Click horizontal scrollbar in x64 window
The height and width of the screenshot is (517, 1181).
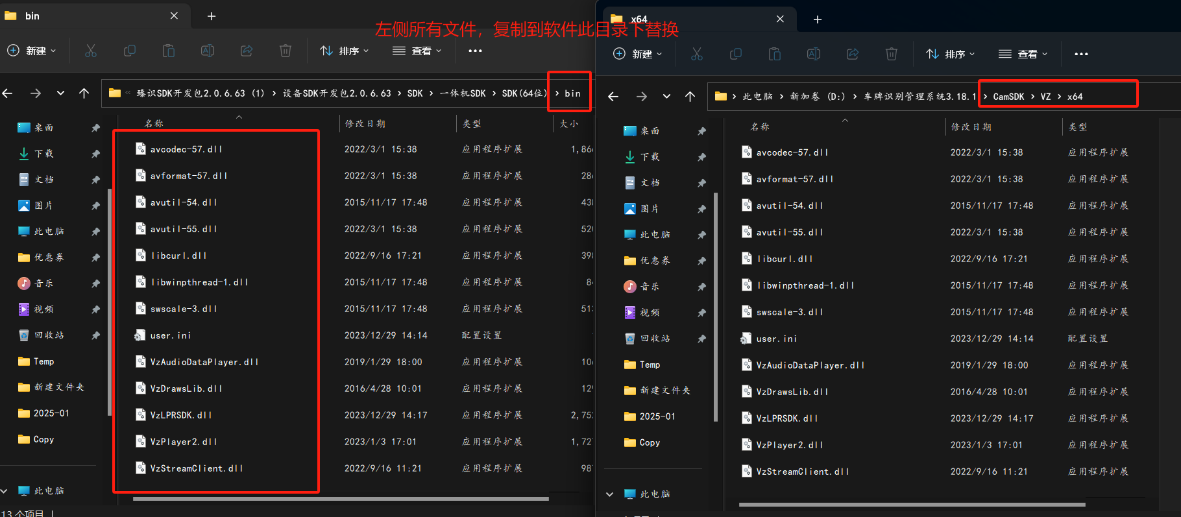click(912, 504)
